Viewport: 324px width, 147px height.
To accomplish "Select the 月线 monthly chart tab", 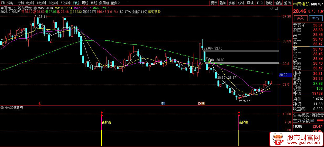I will pos(94,3).
